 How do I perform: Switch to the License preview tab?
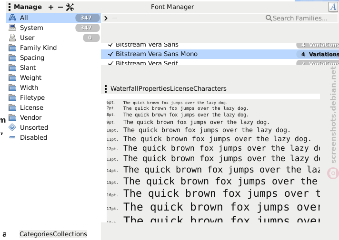point(181,88)
